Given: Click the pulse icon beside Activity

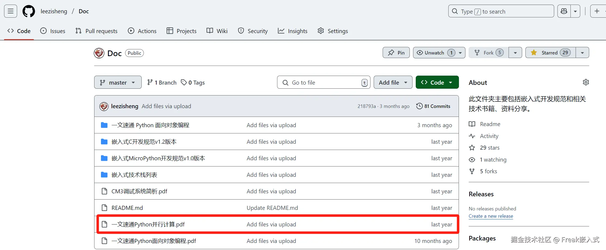Looking at the screenshot, I should [472, 136].
